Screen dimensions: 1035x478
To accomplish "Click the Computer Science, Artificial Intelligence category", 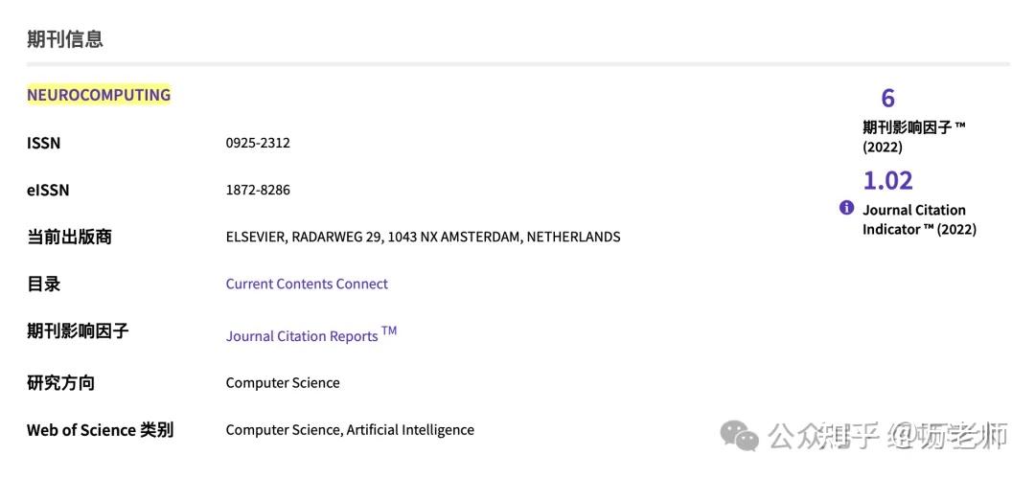I will click(x=350, y=429).
